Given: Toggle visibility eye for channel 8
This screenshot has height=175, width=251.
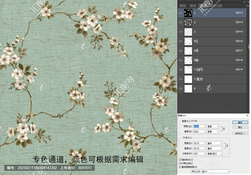Looking at the screenshot, I should (180, 88).
